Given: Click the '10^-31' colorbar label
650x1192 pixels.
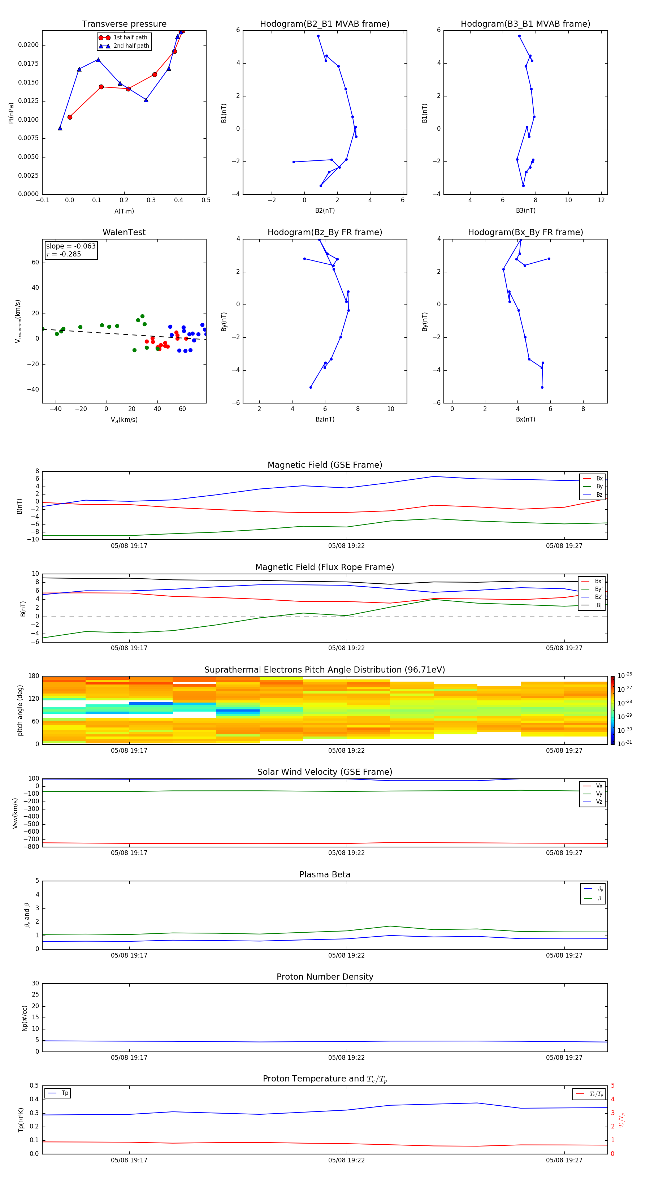Looking at the screenshot, I should [625, 744].
